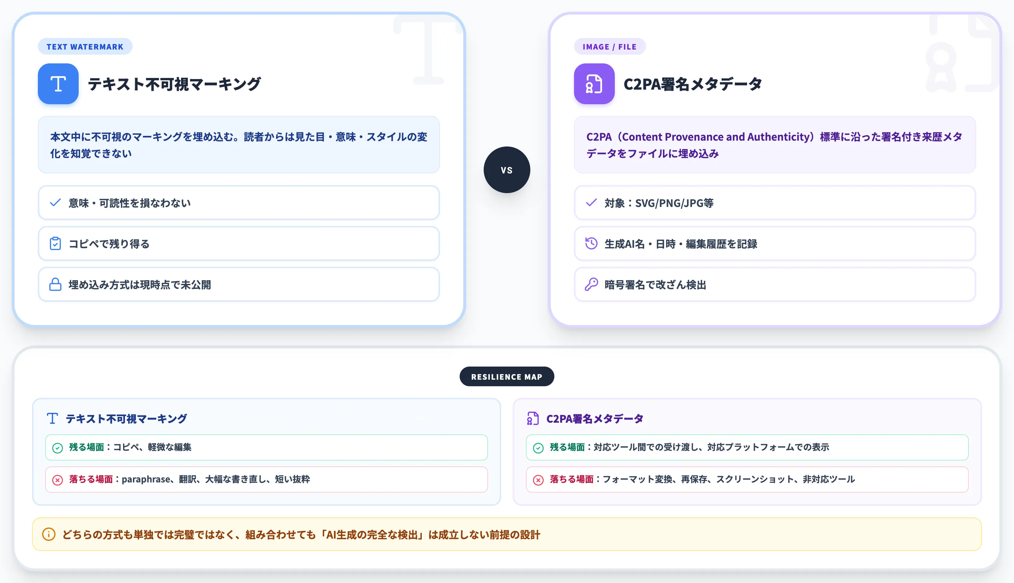The width and height of the screenshot is (1014, 583).
Task: Click the small T icon in the resilience map
Action: (52, 418)
